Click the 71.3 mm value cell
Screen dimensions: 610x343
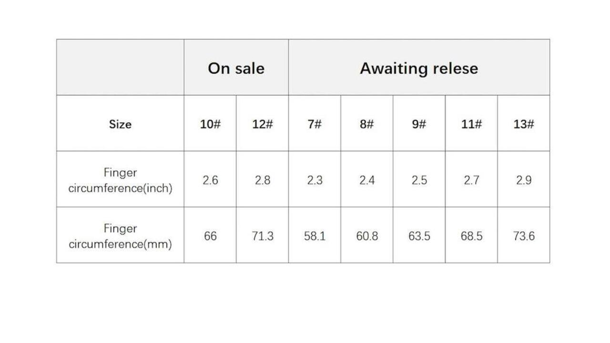click(262, 236)
